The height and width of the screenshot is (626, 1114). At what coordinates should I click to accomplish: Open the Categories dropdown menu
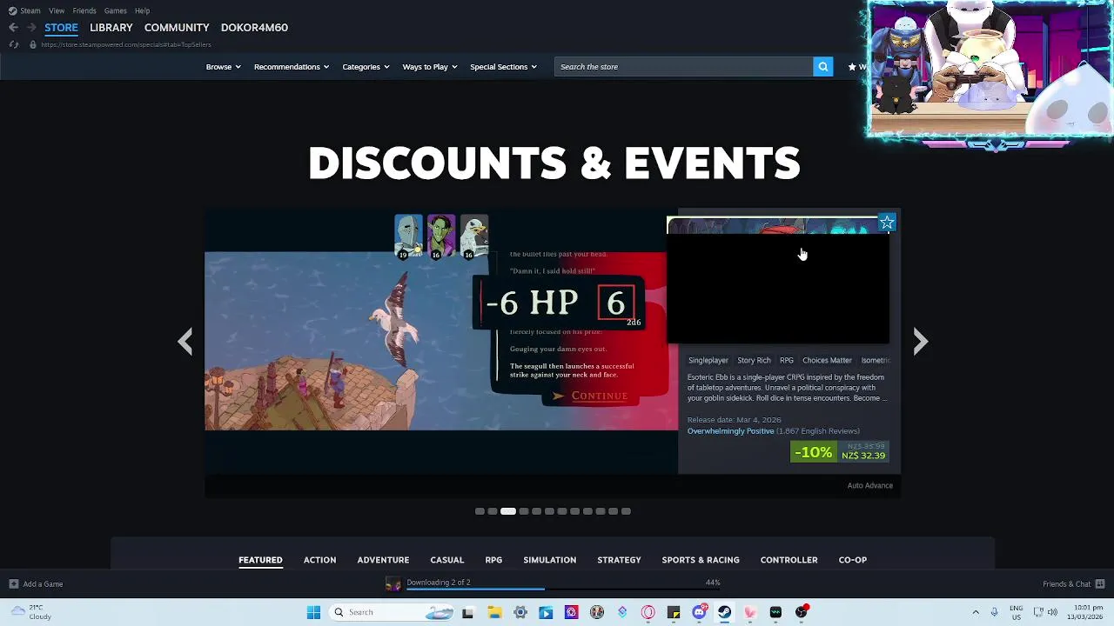[366, 67]
